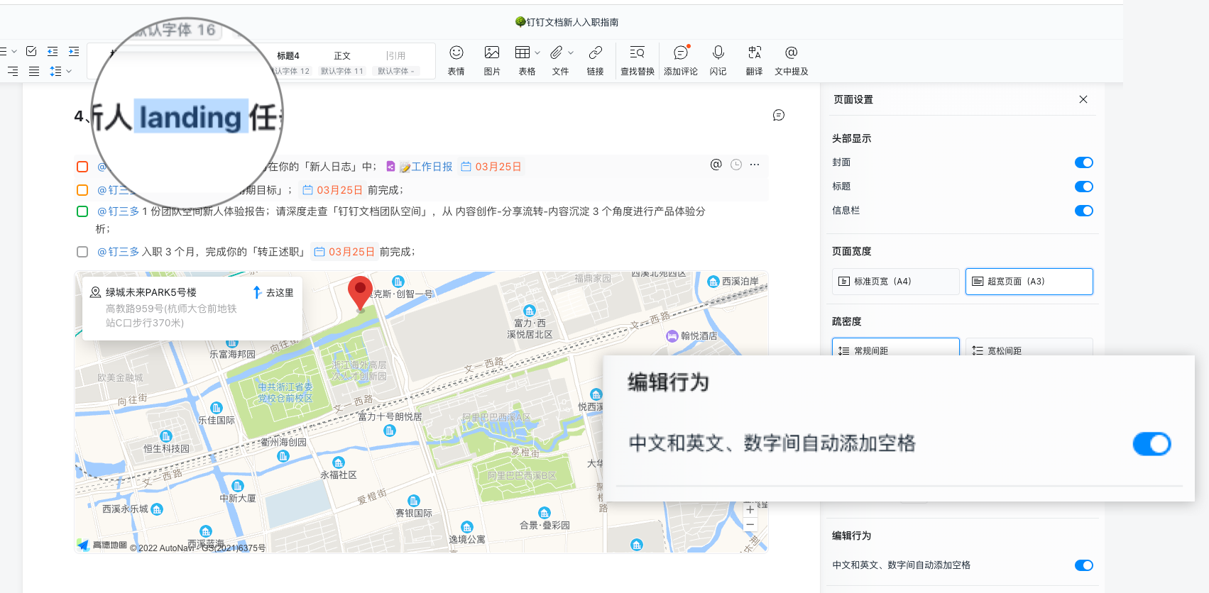Screen dimensions: 1209x593
Task: Start 闪记 voice notes
Action: pyautogui.click(x=718, y=60)
